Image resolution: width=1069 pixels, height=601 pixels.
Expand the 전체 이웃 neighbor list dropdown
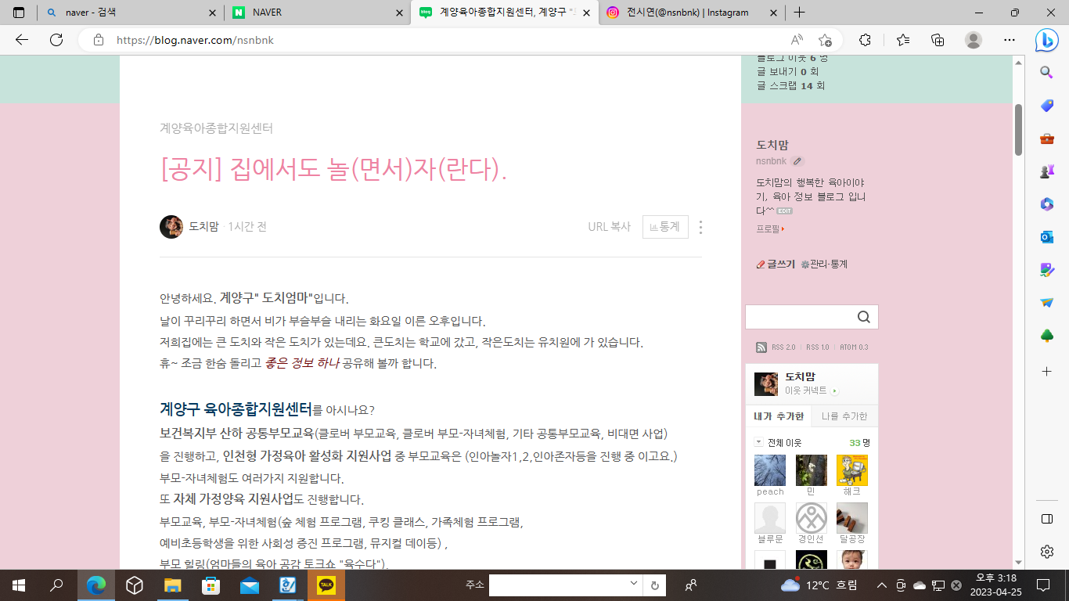(758, 442)
